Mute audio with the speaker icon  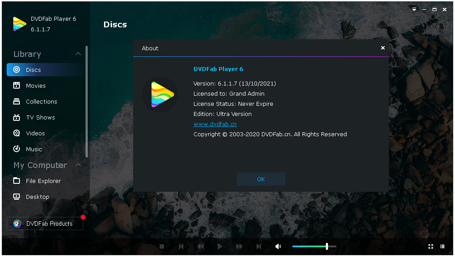(x=278, y=246)
